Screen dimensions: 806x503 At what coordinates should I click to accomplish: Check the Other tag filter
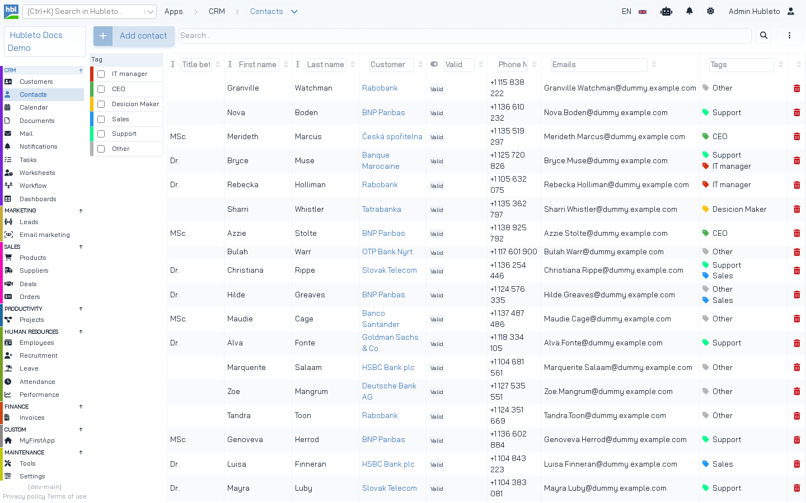coord(101,149)
